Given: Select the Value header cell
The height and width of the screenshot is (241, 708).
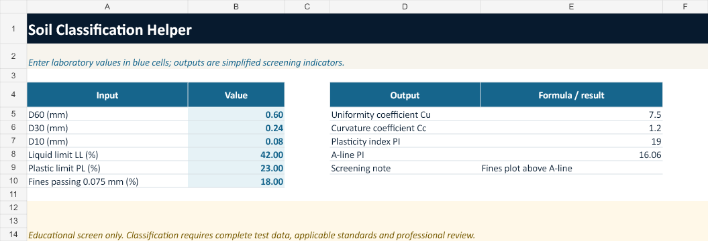Looking at the screenshot, I should tap(236, 95).
